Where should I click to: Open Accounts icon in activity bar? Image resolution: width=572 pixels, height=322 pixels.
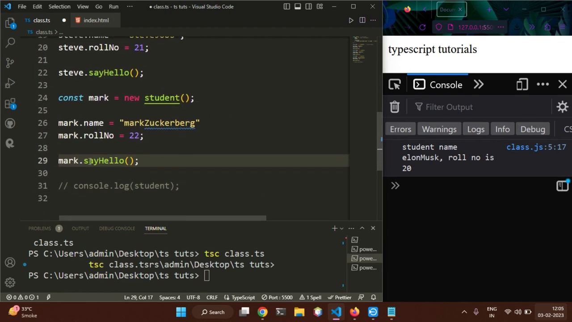(x=10, y=263)
